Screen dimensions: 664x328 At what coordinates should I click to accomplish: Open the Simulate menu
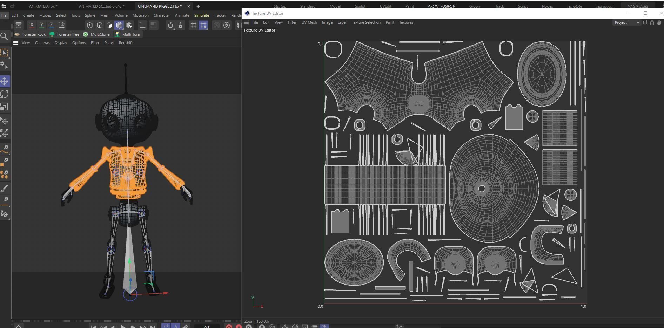[x=201, y=15]
